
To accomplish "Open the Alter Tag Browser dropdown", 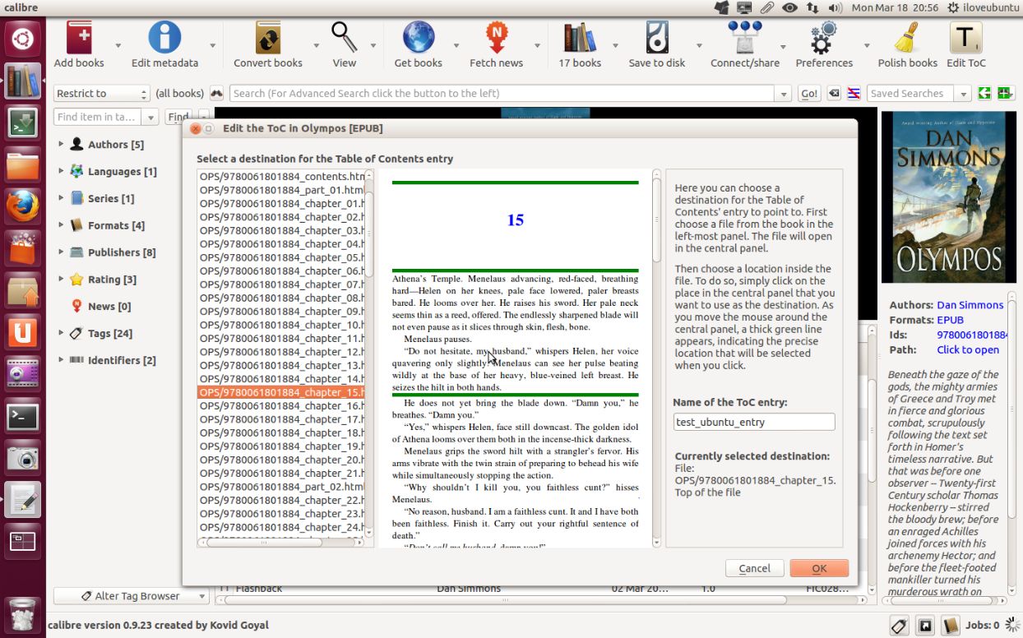I will [x=131, y=596].
